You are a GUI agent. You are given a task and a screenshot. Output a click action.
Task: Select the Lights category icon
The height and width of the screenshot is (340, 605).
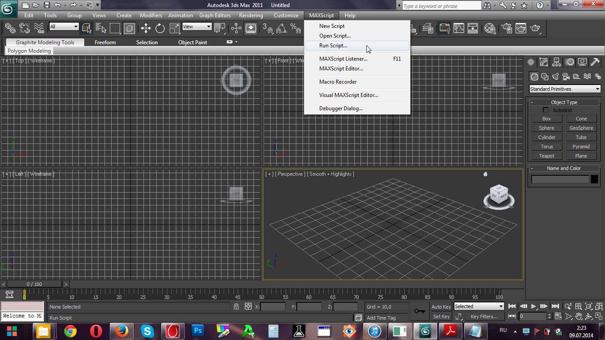point(555,77)
